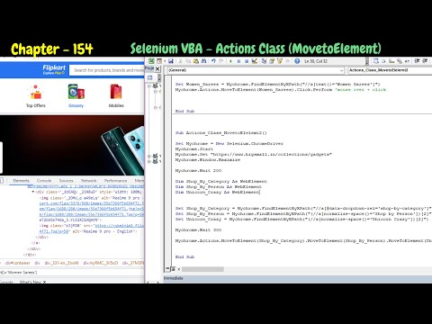
Task: Click the Realme phone banner on Flipkart
Action: (x=72, y=145)
